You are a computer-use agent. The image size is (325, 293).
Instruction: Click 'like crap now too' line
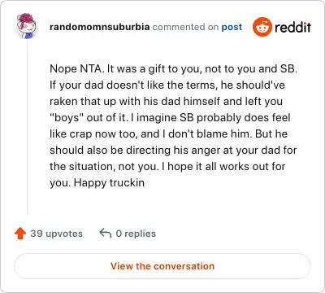point(168,133)
